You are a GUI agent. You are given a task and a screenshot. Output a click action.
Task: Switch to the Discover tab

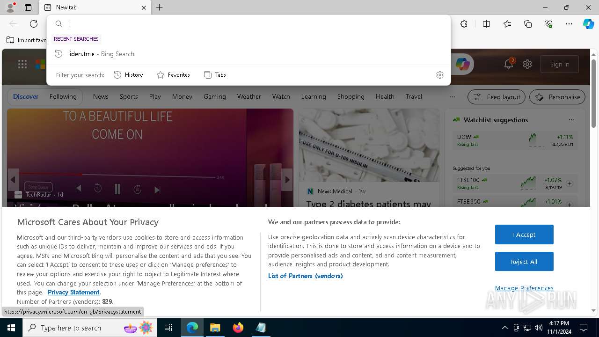tap(26, 96)
